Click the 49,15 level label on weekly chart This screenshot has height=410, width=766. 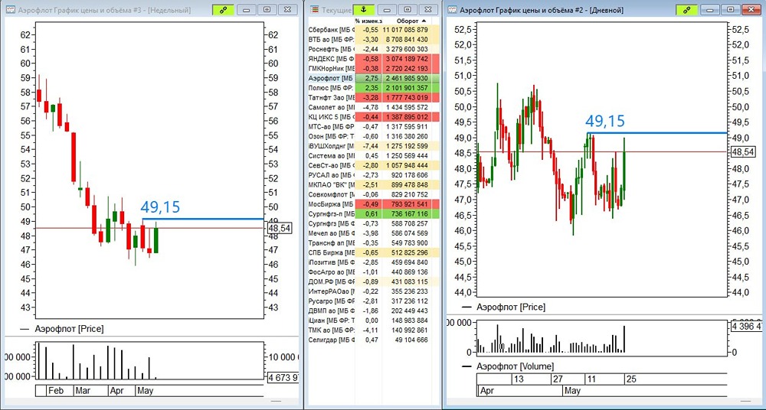pyautogui.click(x=160, y=207)
